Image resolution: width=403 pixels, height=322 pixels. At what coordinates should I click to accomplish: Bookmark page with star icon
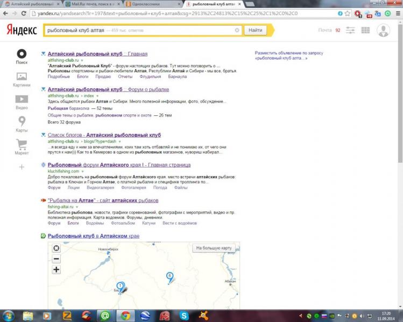coord(348,13)
